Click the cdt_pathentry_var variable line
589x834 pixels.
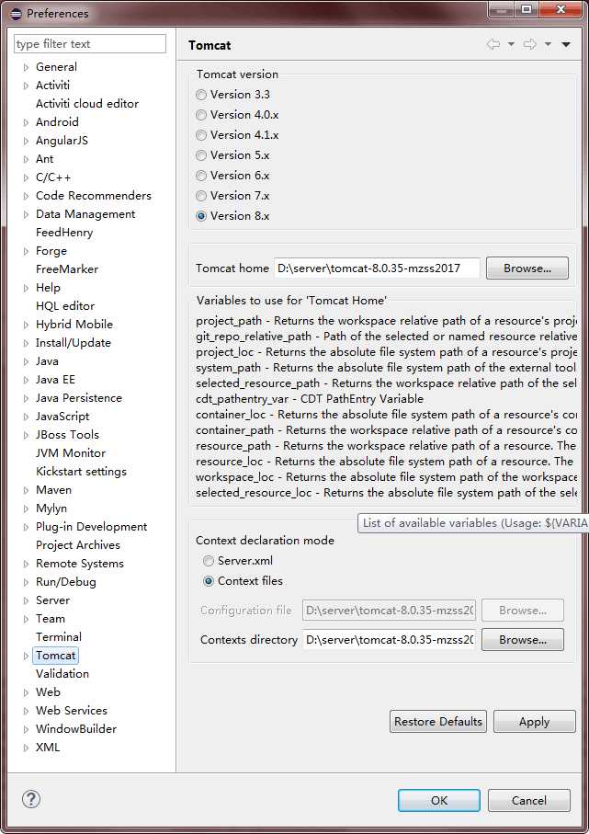tap(310, 398)
